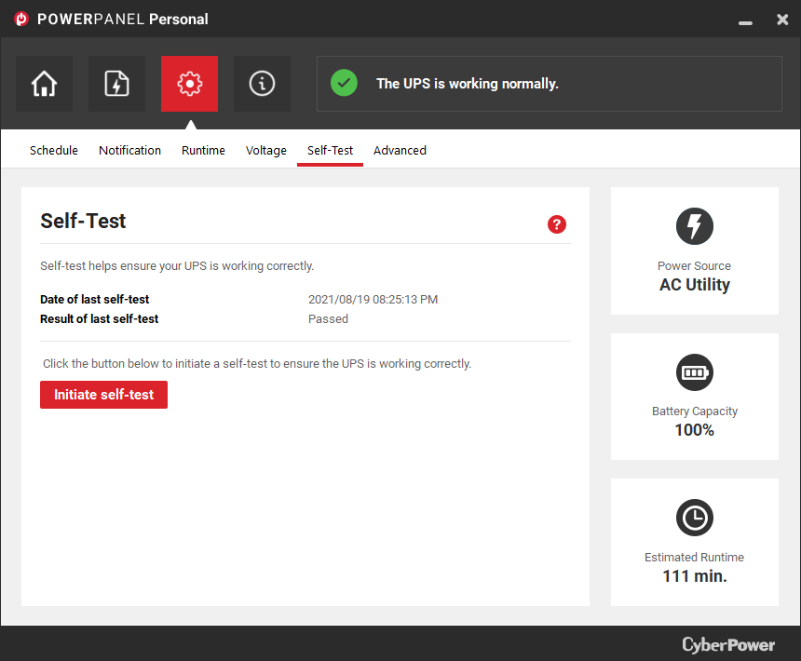Click the green status checkmark icon
This screenshot has width=801, height=661.
click(x=344, y=83)
